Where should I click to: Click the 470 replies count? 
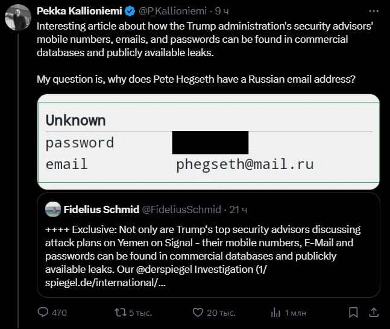click(59, 312)
